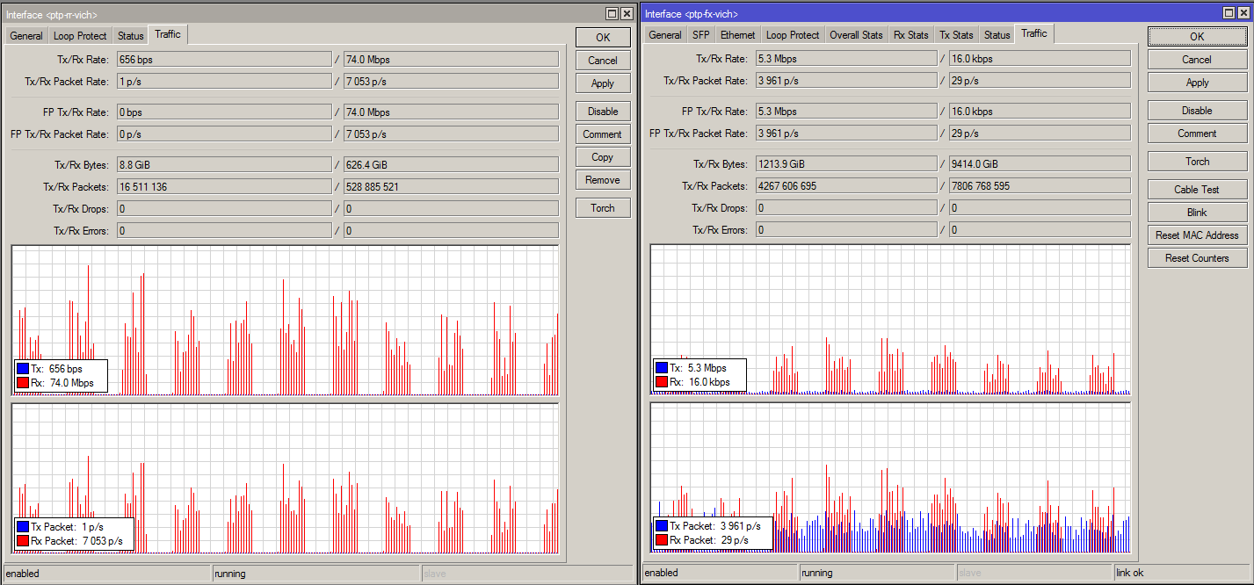
Task: Select Tx Packet Rate field showing 3 961 p/s
Action: 846,81
